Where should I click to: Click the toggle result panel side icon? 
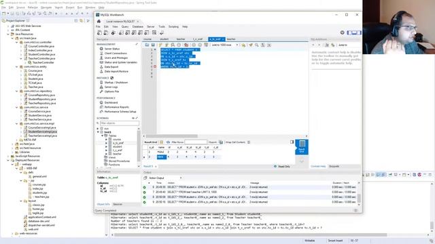click(292, 142)
